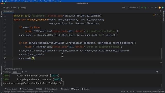Open the Bookmarks tool window sidebar button

[x=1, y=70]
